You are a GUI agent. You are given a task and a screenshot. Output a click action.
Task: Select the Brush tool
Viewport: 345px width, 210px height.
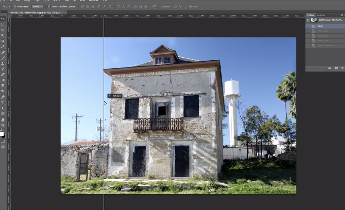pos(3,58)
